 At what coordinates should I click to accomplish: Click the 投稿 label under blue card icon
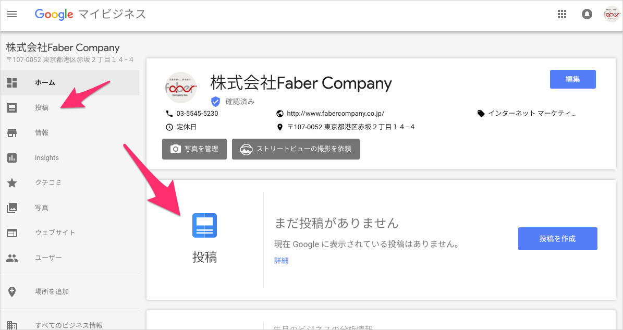(204, 258)
